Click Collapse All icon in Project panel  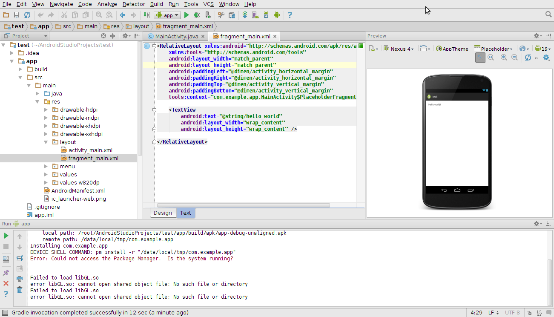tap(113, 36)
